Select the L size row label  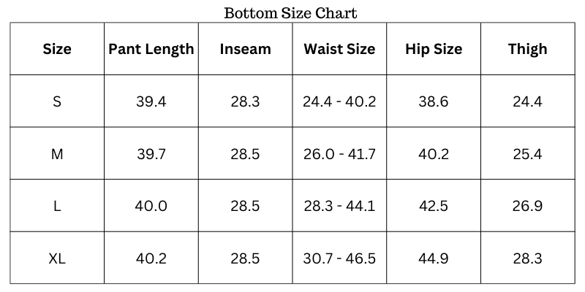pos(57,206)
